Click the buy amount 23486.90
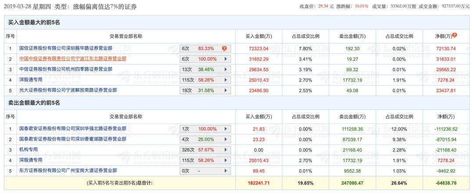The height and width of the screenshot is (193, 474). (259, 90)
